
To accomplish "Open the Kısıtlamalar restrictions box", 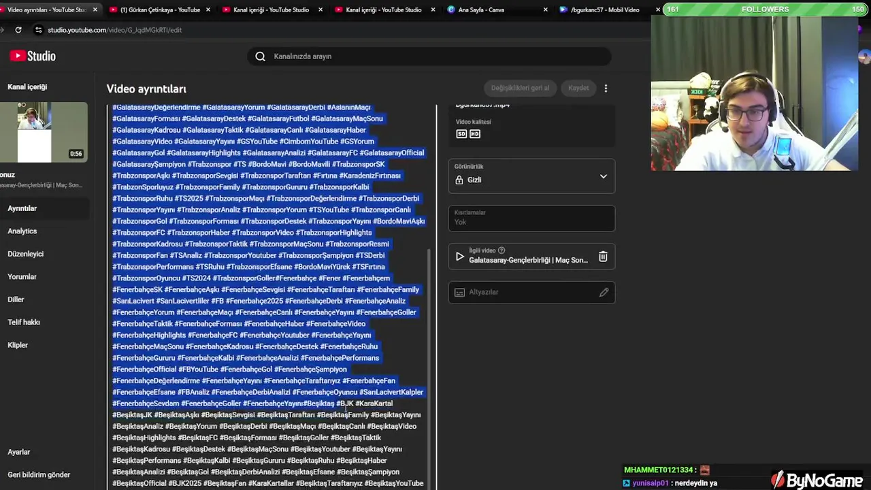I will [531, 218].
